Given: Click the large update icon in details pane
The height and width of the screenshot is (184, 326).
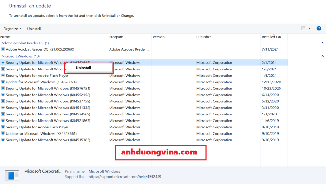Looking at the screenshot, I should pyautogui.click(x=12, y=175).
